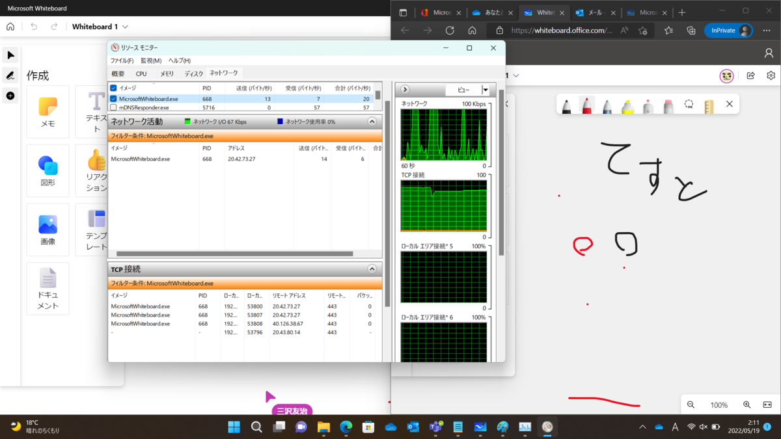Undo last action in Whiteboard app

(34, 27)
